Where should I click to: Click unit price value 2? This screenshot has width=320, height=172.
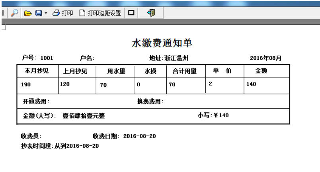coord(210,84)
